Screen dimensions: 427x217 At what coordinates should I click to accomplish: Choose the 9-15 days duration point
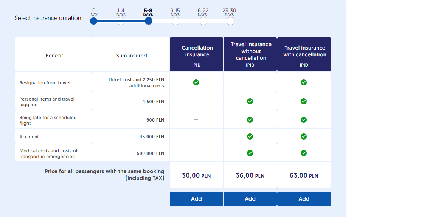[175, 21]
